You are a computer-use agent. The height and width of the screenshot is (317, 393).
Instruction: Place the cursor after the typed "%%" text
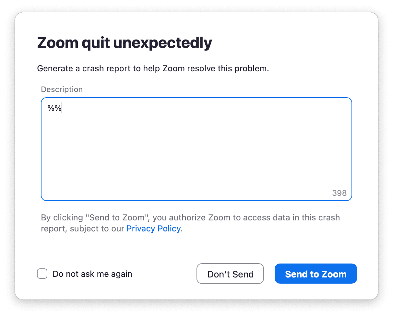tap(62, 108)
